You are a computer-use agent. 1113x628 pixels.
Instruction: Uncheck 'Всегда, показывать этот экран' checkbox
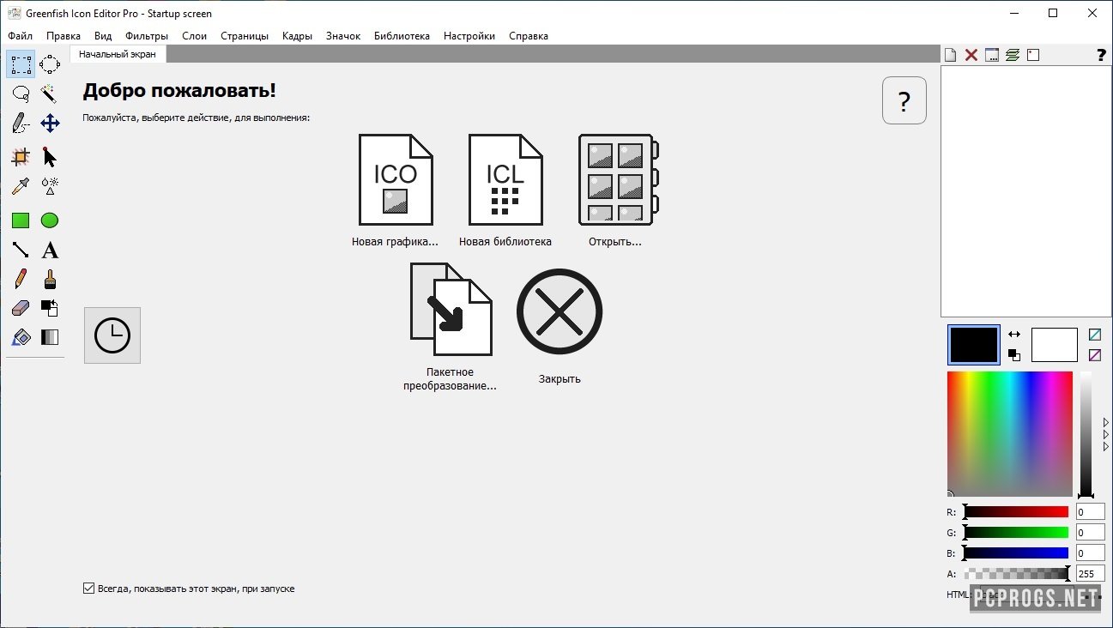88,589
